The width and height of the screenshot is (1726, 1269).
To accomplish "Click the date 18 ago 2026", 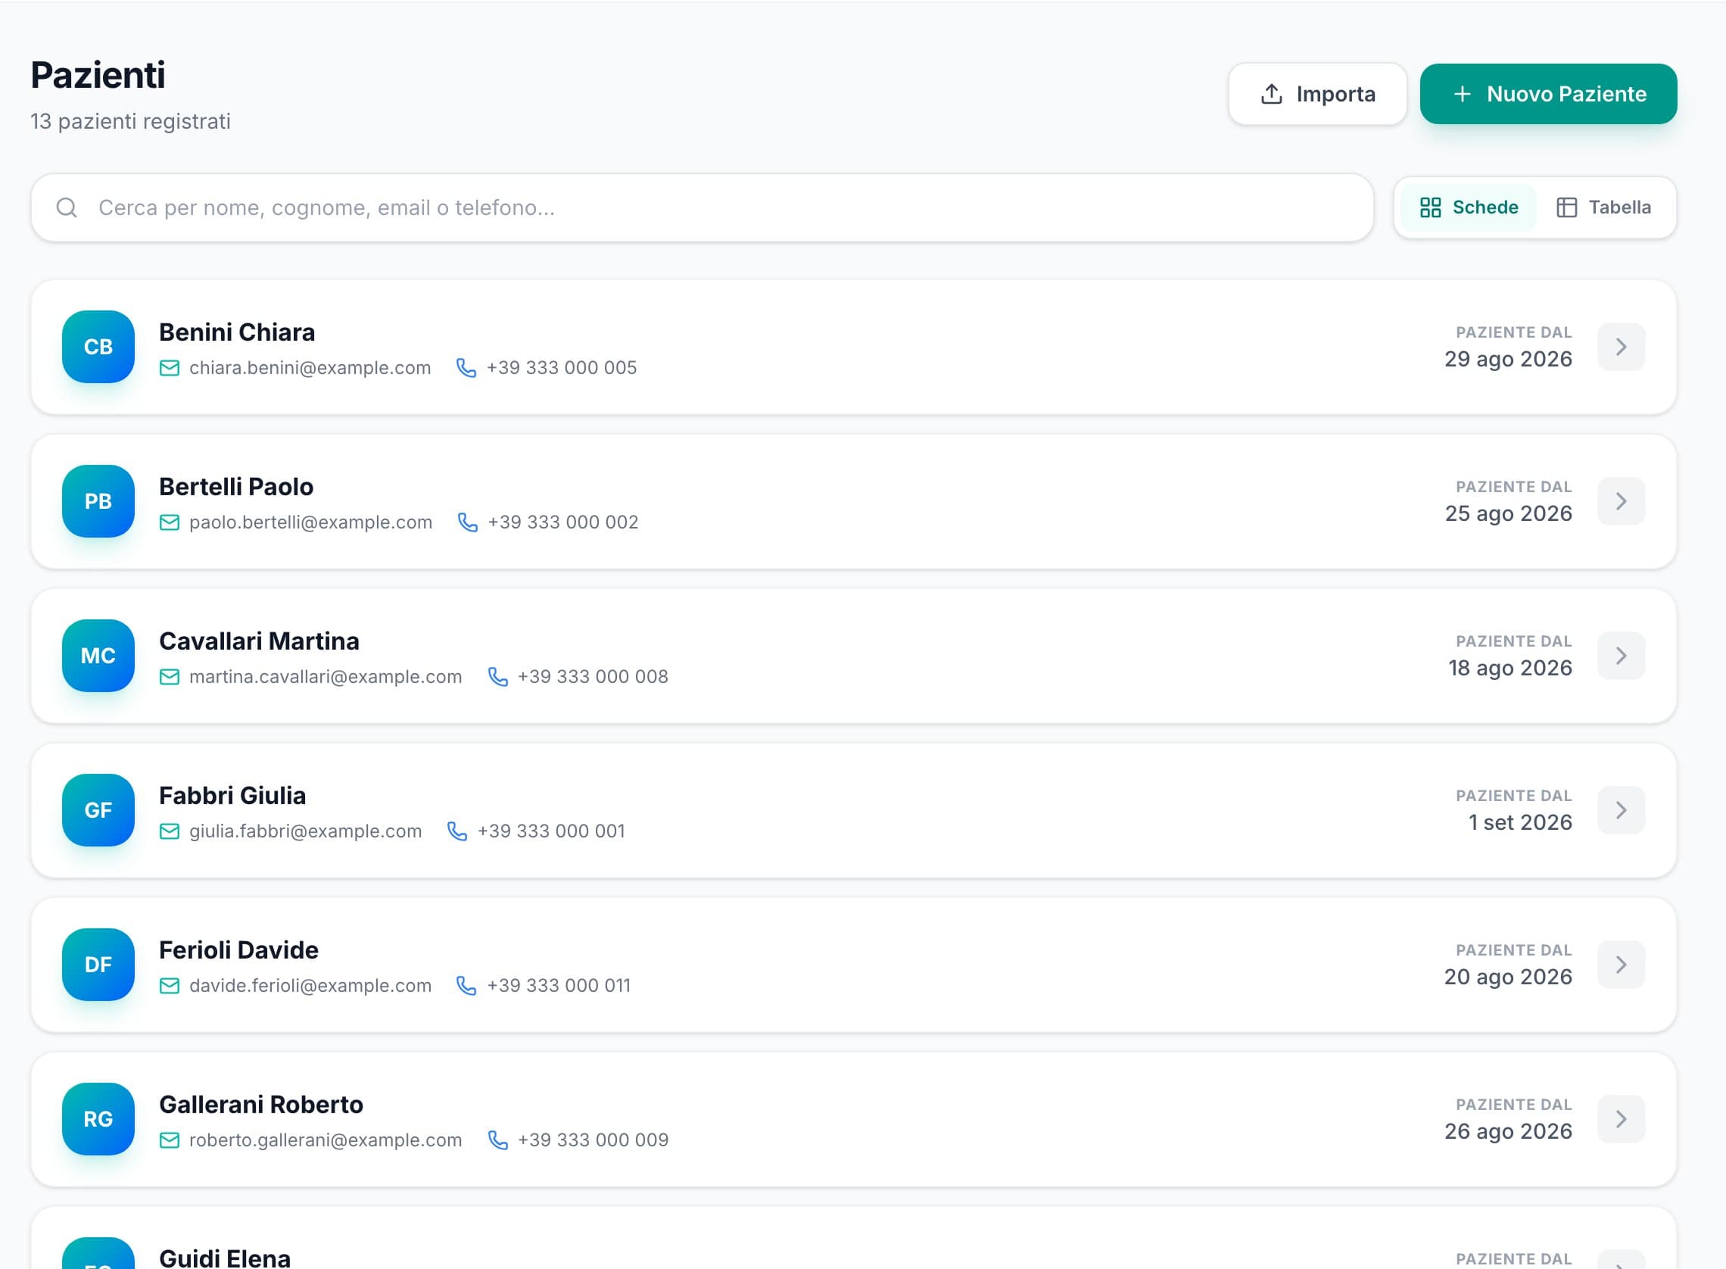I will (x=1510, y=668).
